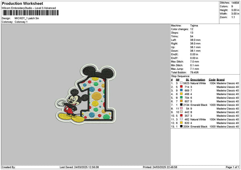Click the Width value '3.00 in'
Viewport: 241px width, 170px height.
pos(235,14)
